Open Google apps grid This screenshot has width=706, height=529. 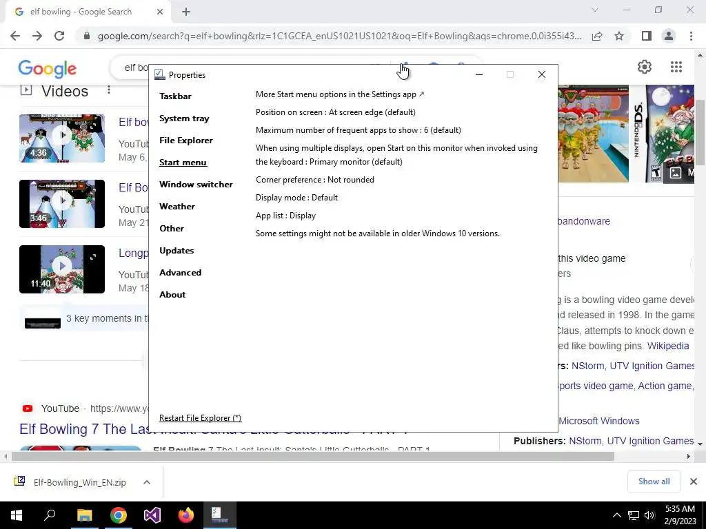click(676, 67)
